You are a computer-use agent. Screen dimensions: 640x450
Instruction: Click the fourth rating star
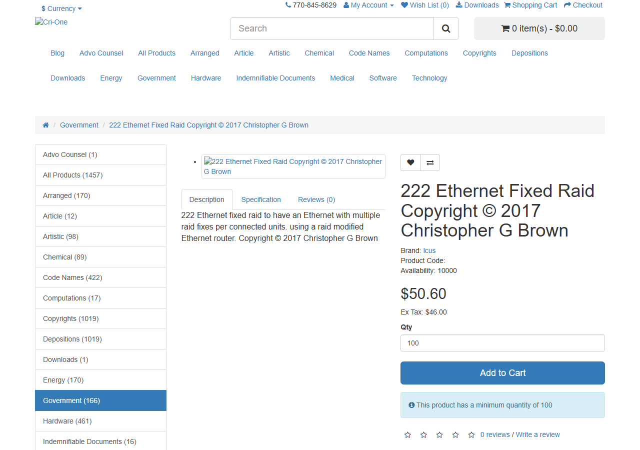(x=455, y=435)
